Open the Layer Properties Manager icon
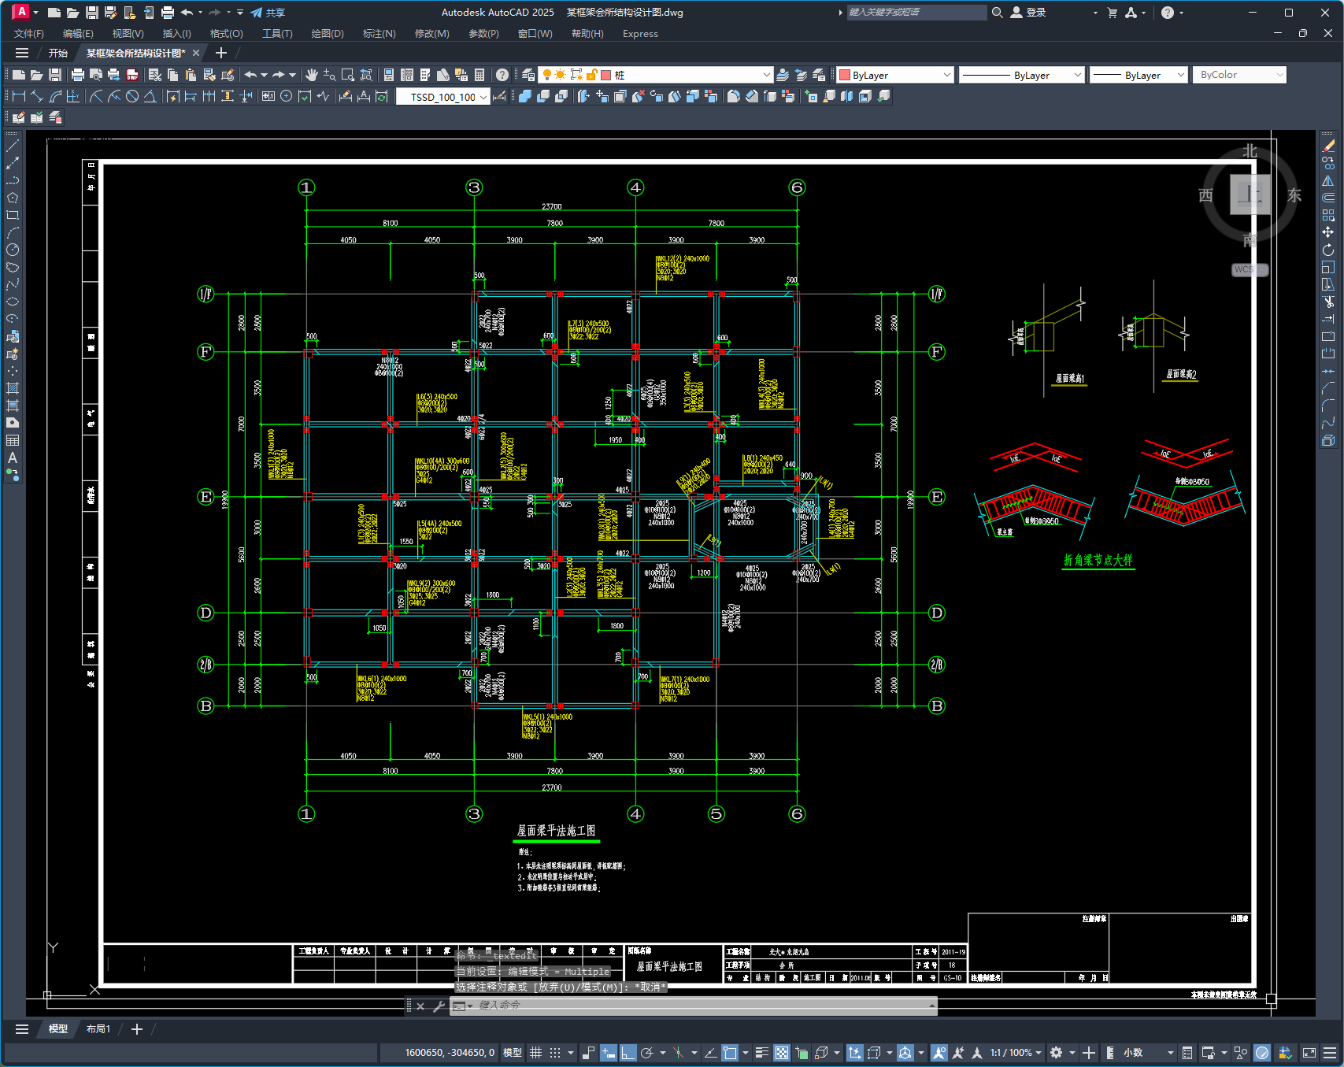Image resolution: width=1344 pixels, height=1067 pixels. [528, 75]
